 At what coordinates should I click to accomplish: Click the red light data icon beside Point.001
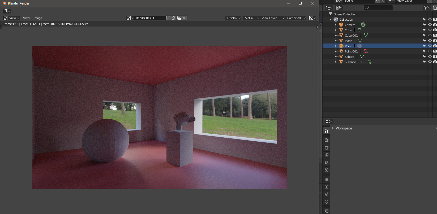click(x=366, y=51)
